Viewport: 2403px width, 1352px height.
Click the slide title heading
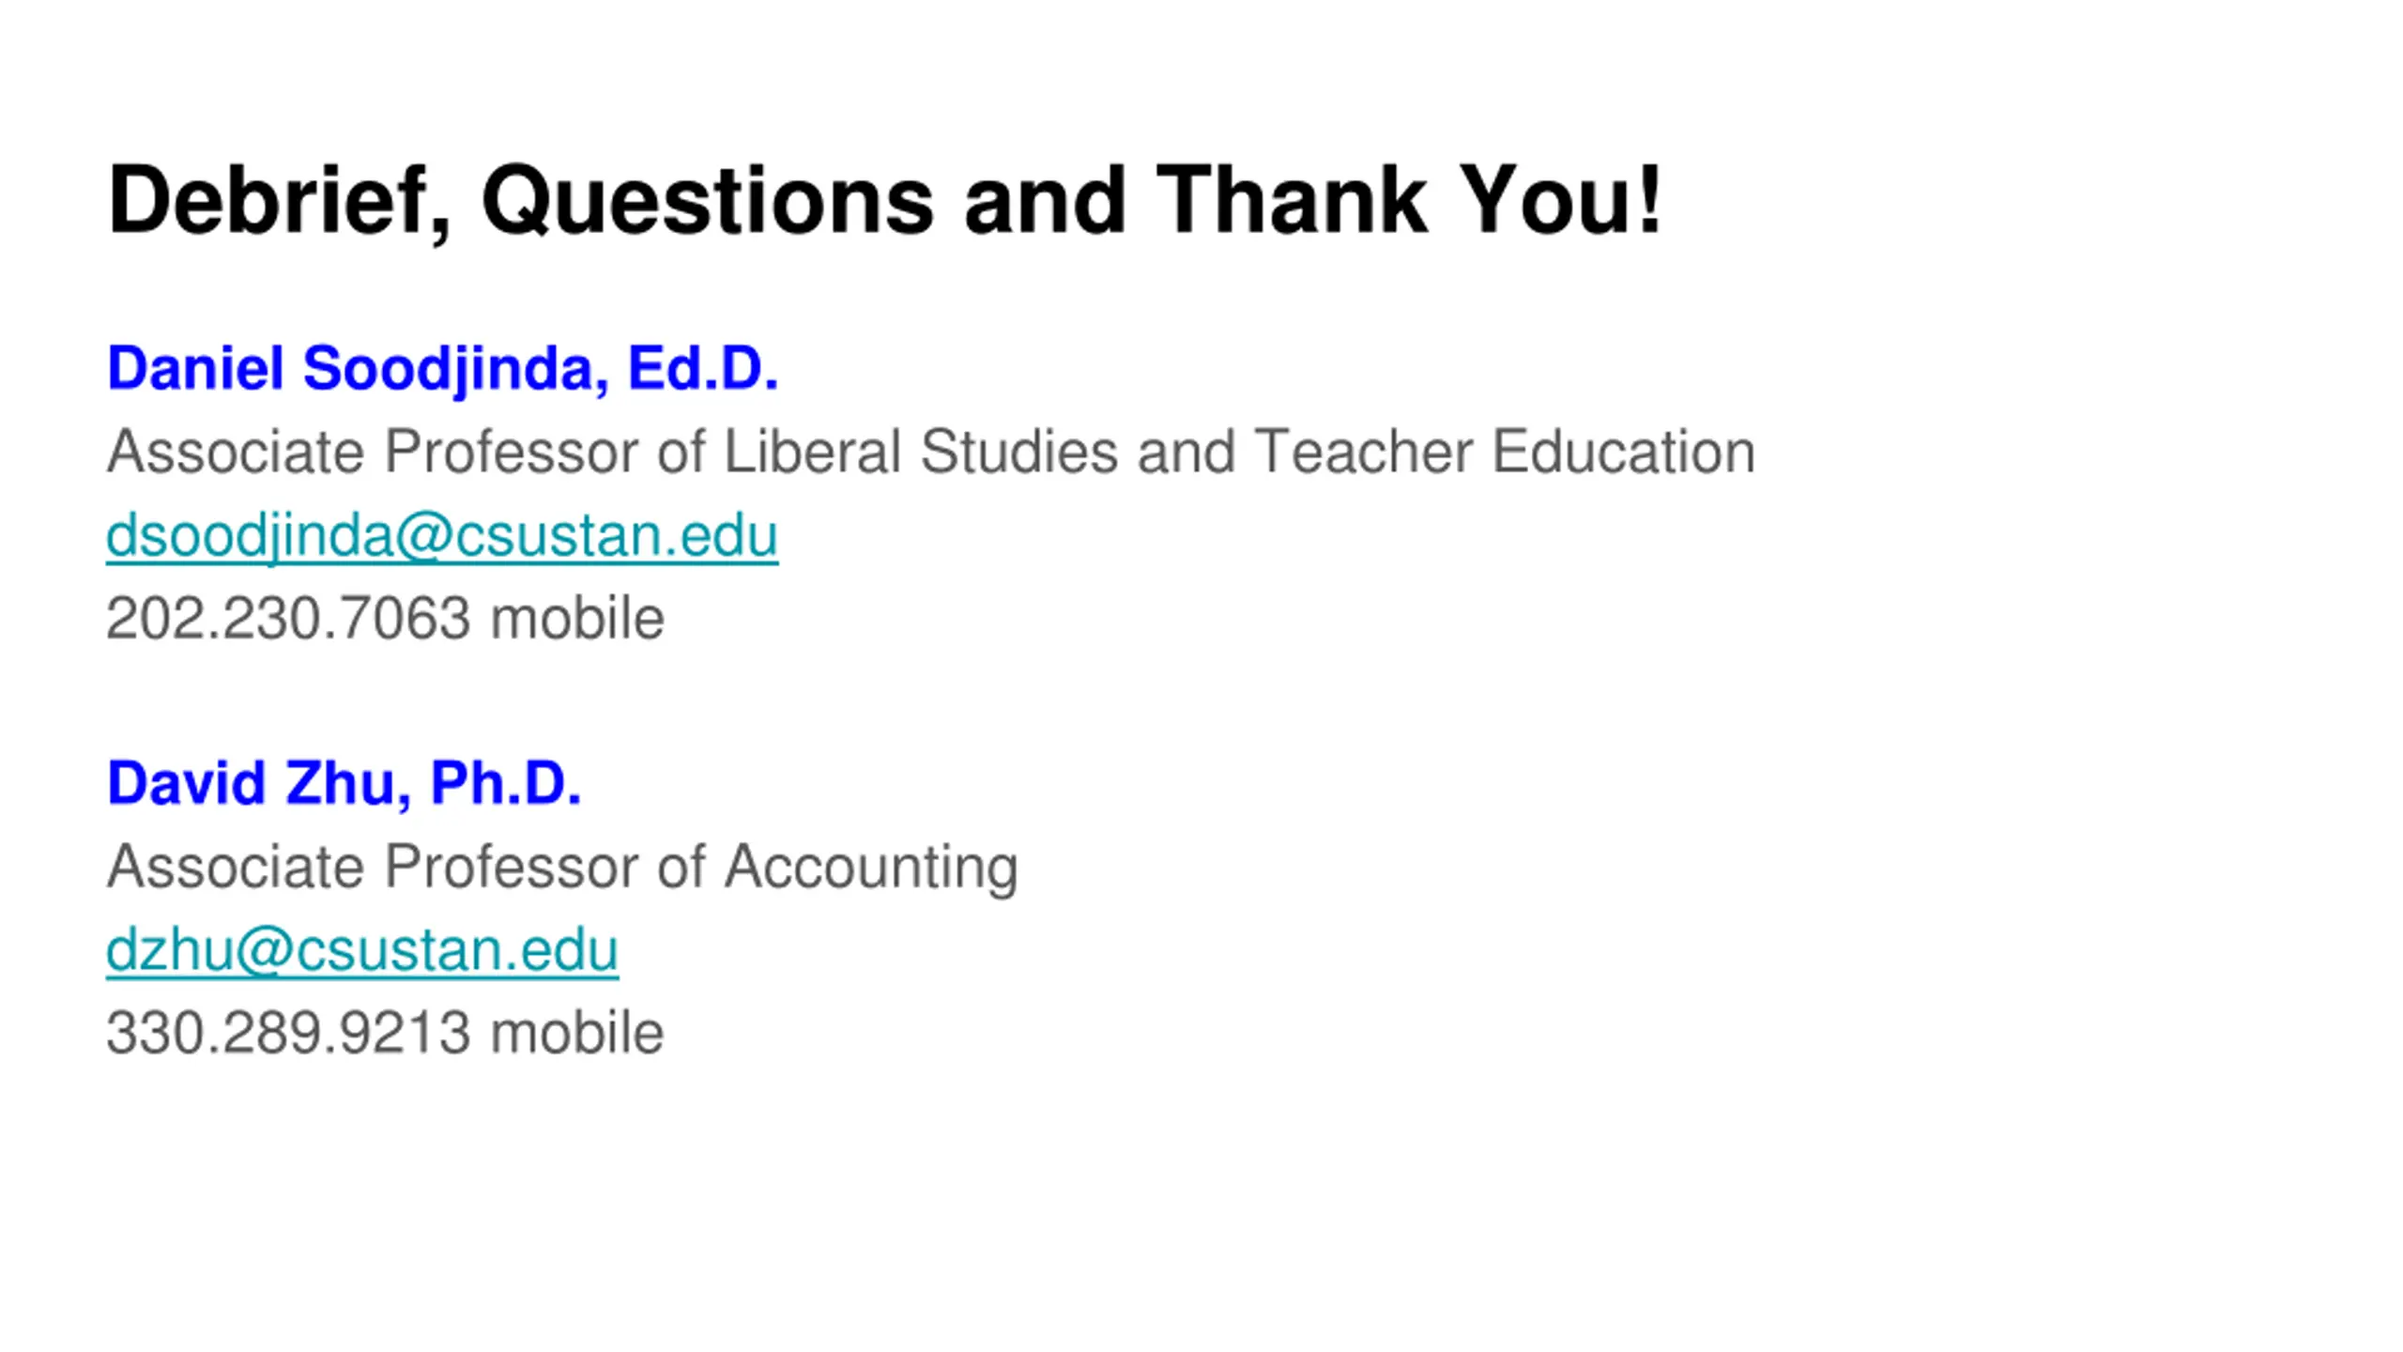click(885, 201)
